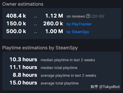Click the 500.0 k SteamSpy lower value
This screenshot has width=123, height=93.
tap(16, 31)
